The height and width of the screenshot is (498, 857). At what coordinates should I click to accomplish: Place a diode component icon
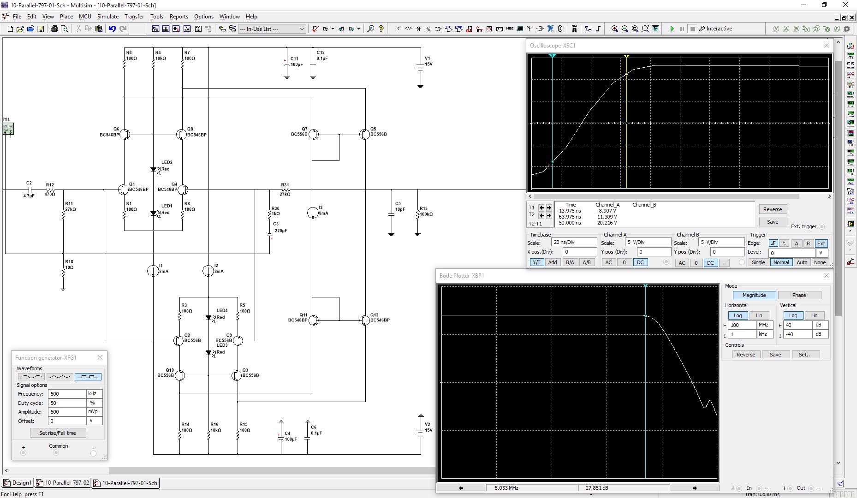pyautogui.click(x=418, y=29)
